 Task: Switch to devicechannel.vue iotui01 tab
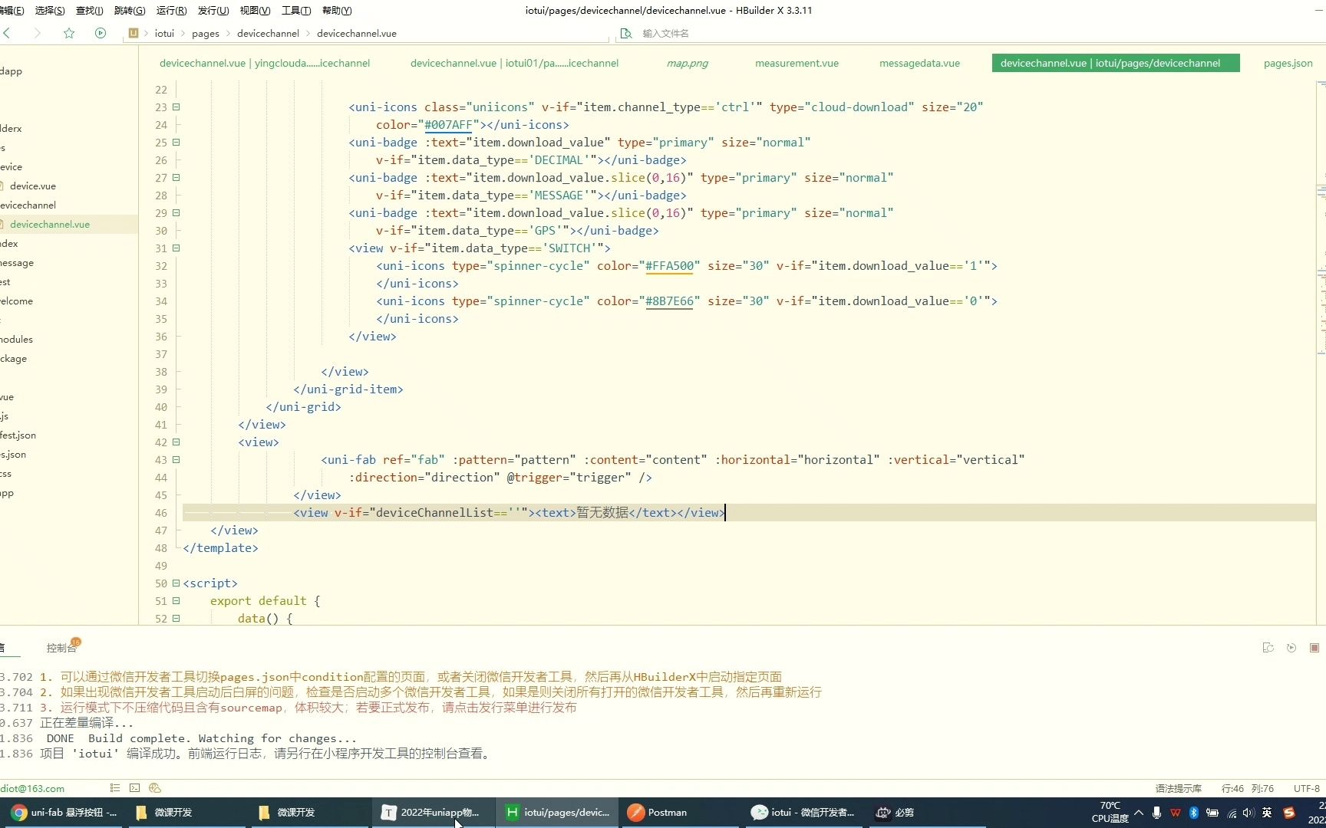coord(514,63)
